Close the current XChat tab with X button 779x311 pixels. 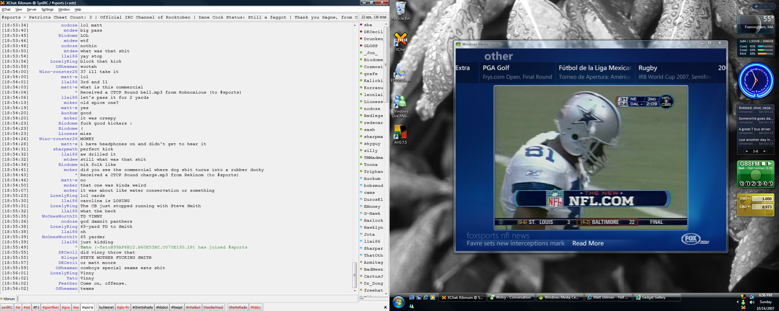pyautogui.click(x=385, y=307)
